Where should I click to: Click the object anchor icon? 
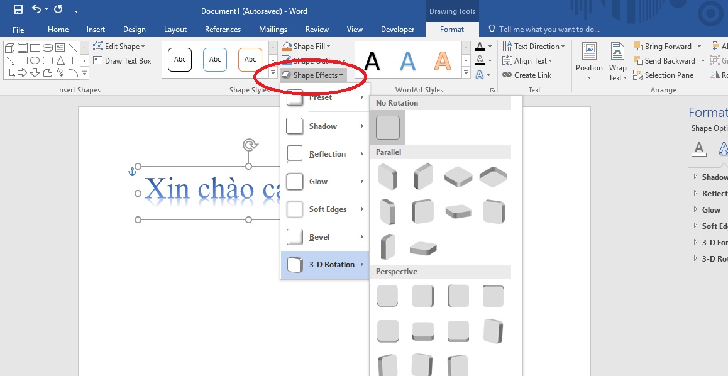click(x=132, y=172)
